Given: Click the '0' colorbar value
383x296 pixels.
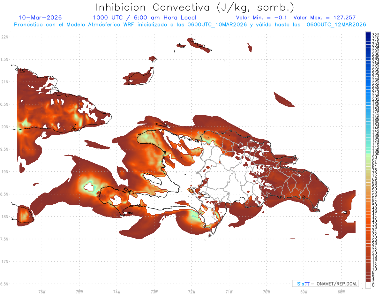Looking at the screenshot, I should click(373, 285).
